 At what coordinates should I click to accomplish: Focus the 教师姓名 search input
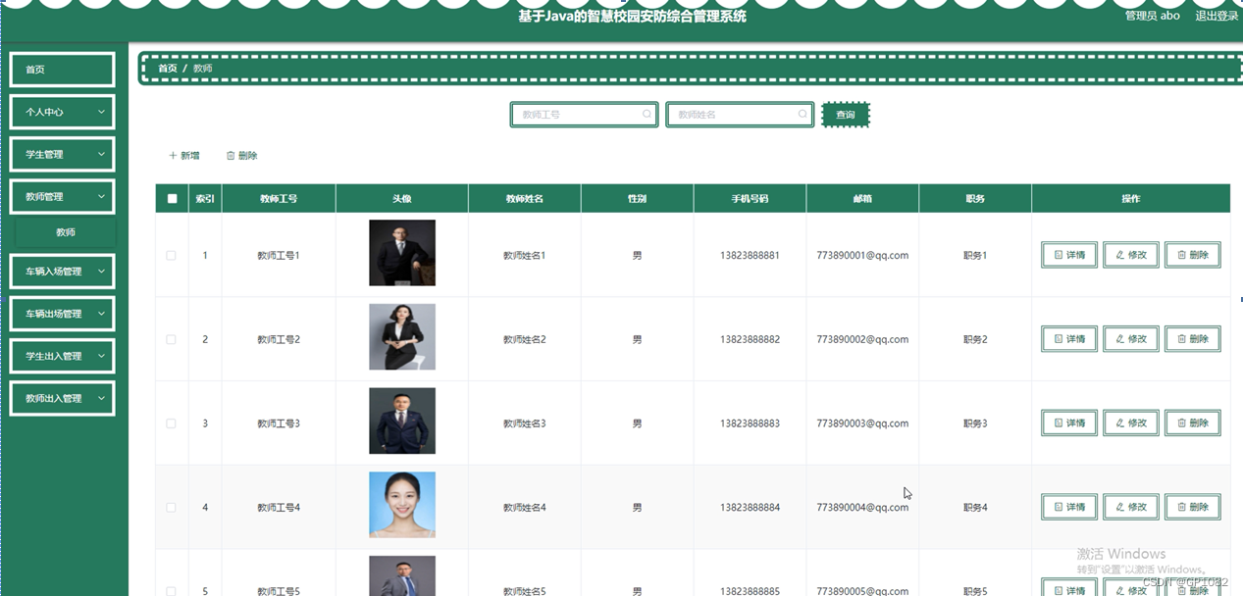(x=740, y=115)
